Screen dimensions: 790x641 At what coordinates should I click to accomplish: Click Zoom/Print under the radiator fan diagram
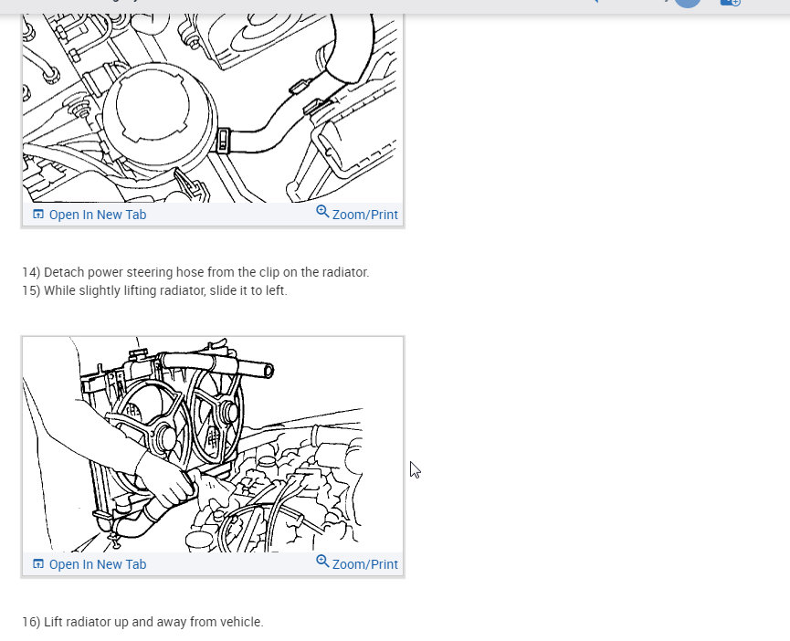point(357,564)
